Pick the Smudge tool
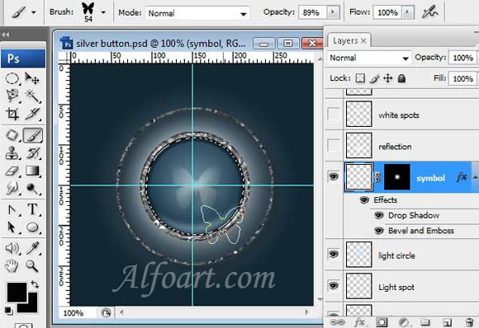 tap(12, 189)
